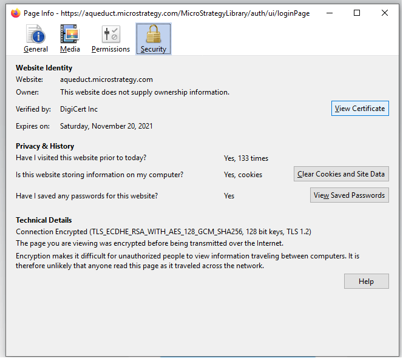The image size is (403, 364).
Task: Click the 'Yes, 133 times' visit count
Action: click(246, 158)
